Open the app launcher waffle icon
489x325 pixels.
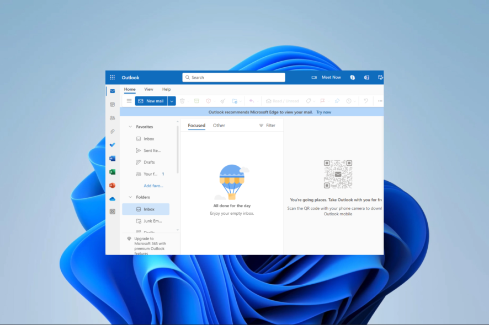pos(112,77)
